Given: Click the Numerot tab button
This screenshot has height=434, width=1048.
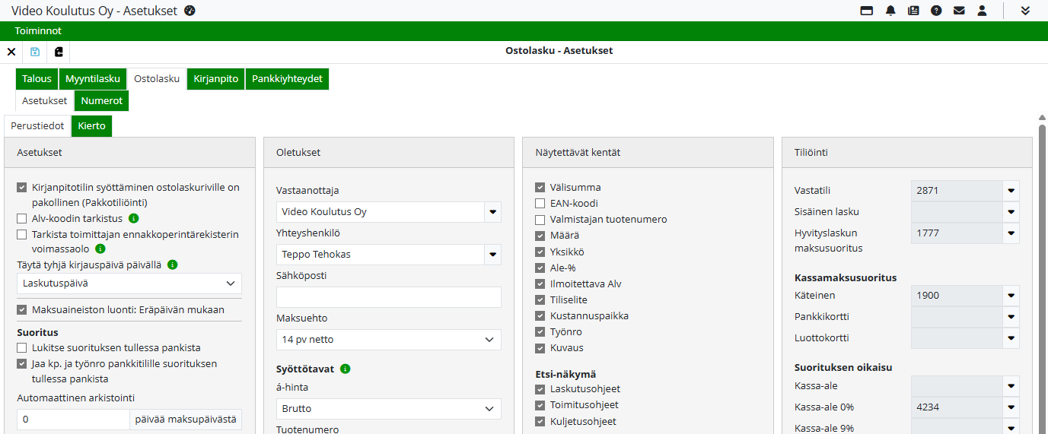Looking at the screenshot, I should pyautogui.click(x=101, y=100).
